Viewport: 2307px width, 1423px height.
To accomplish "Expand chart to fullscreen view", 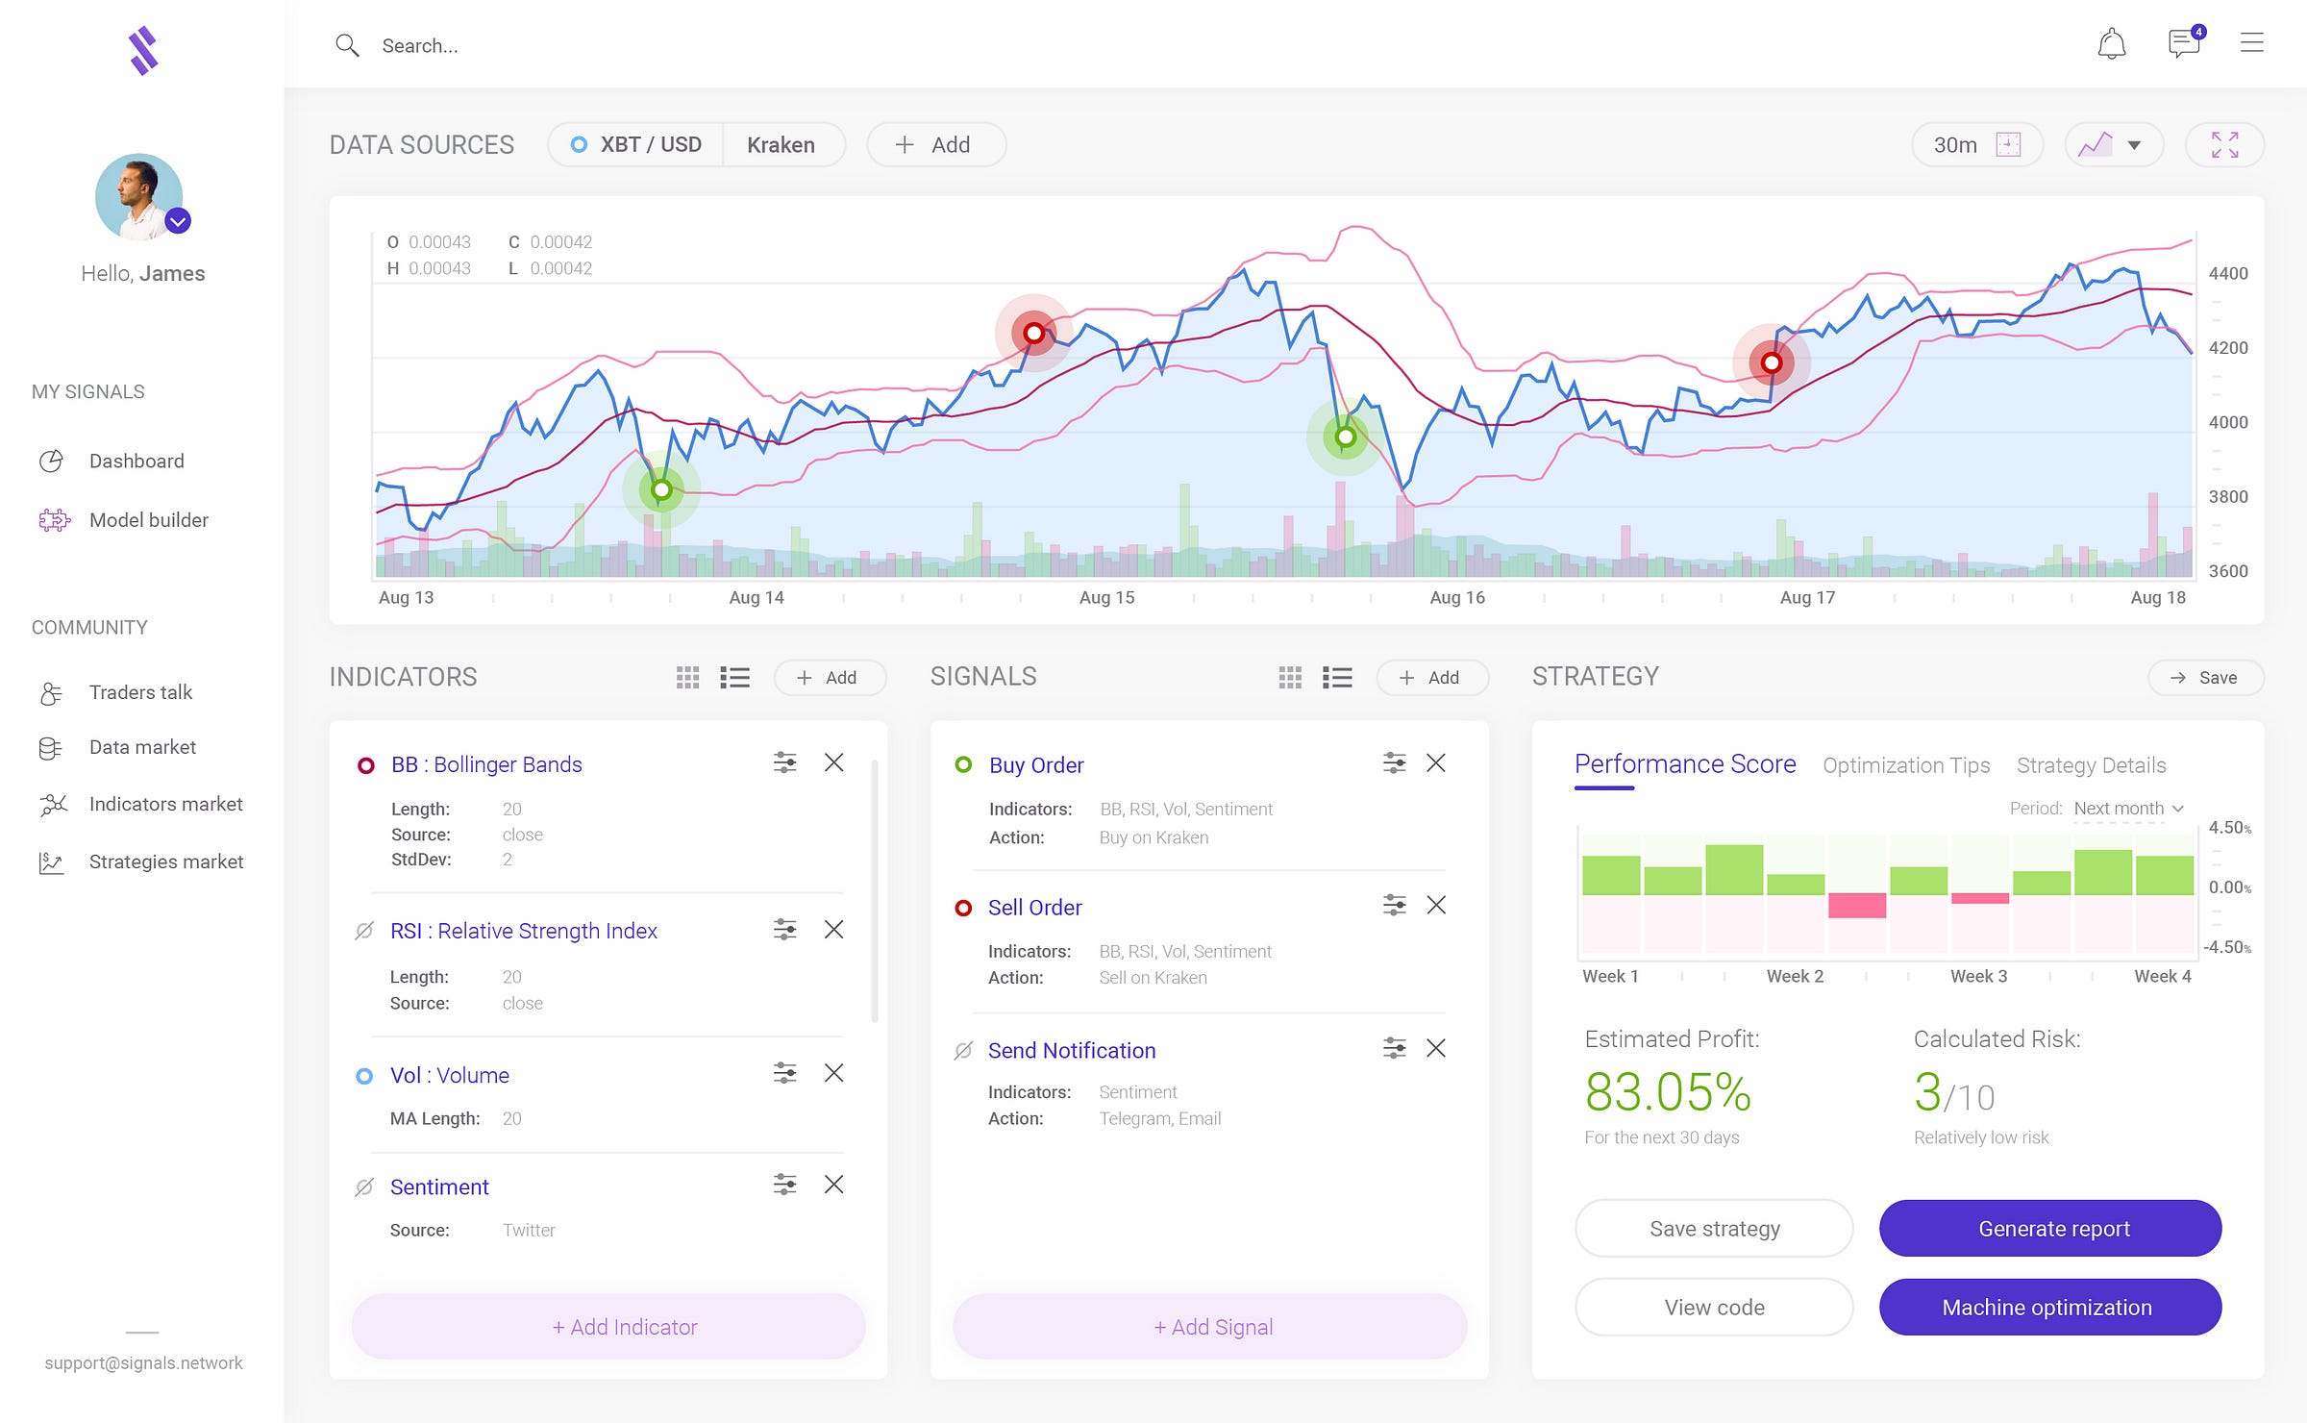I will (2224, 145).
